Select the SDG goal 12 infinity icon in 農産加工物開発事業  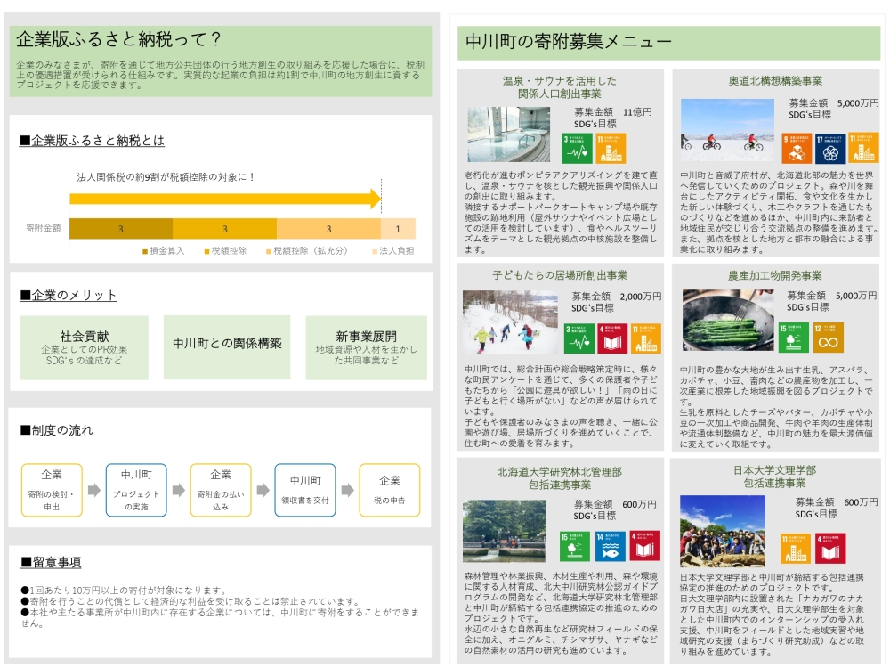(x=829, y=337)
